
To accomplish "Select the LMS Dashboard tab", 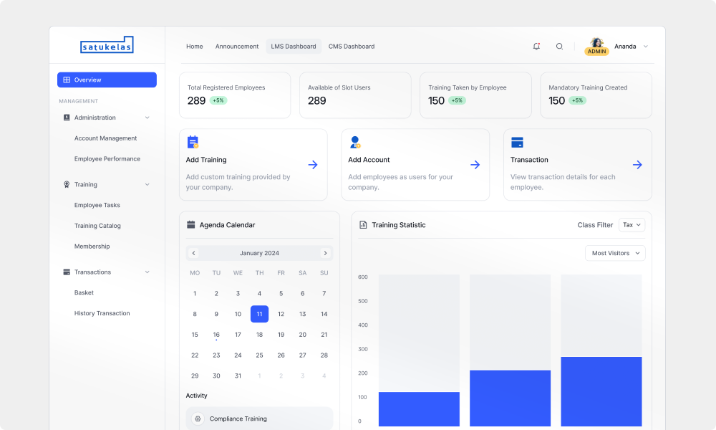I will (x=294, y=46).
